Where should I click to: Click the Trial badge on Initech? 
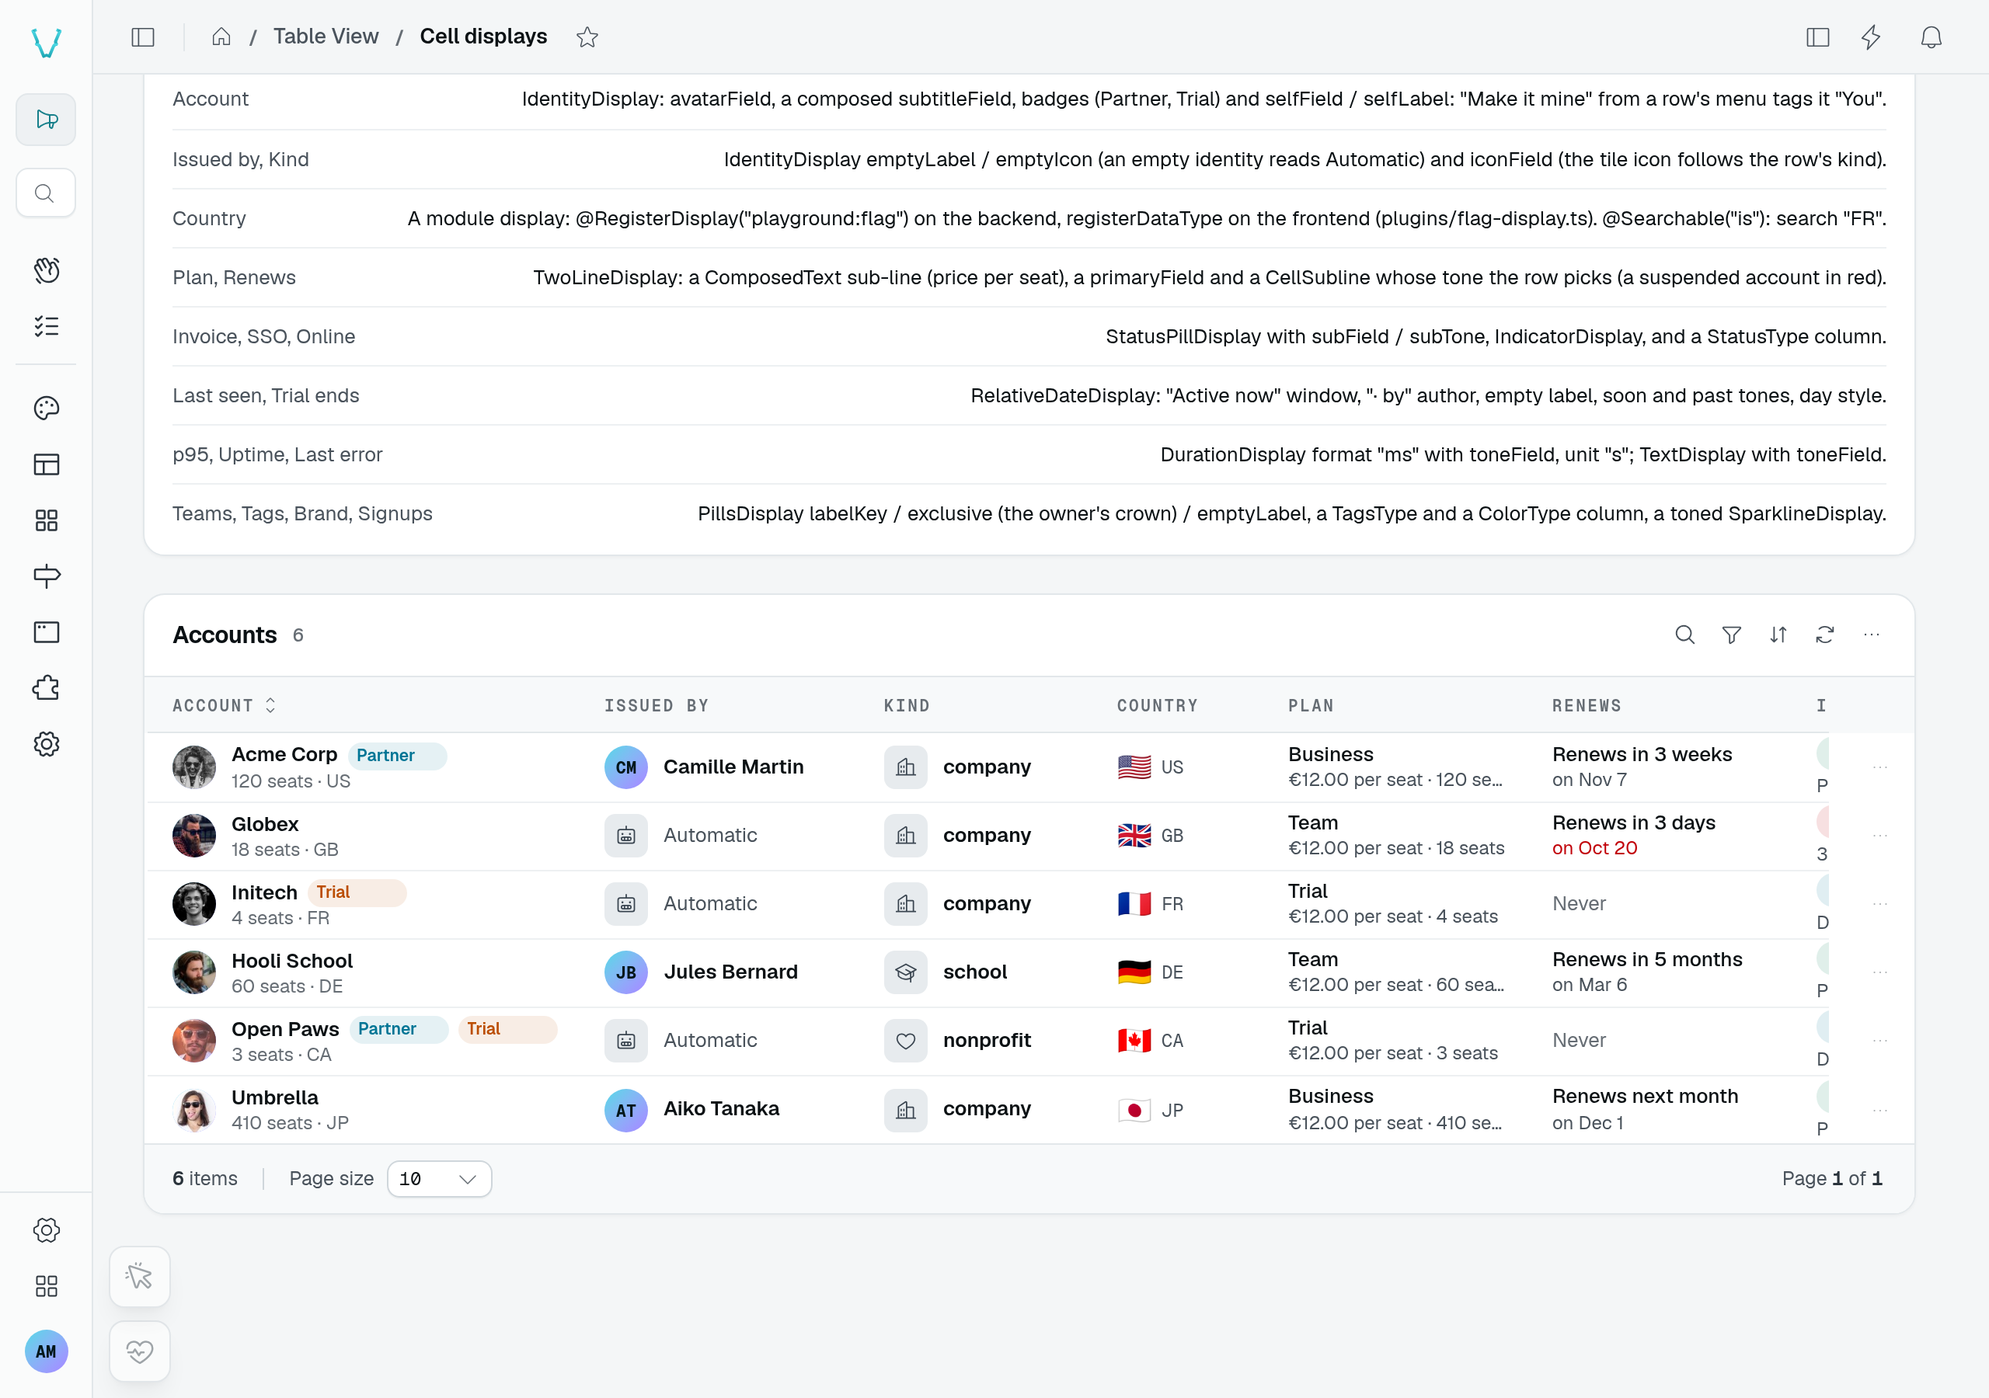point(357,892)
